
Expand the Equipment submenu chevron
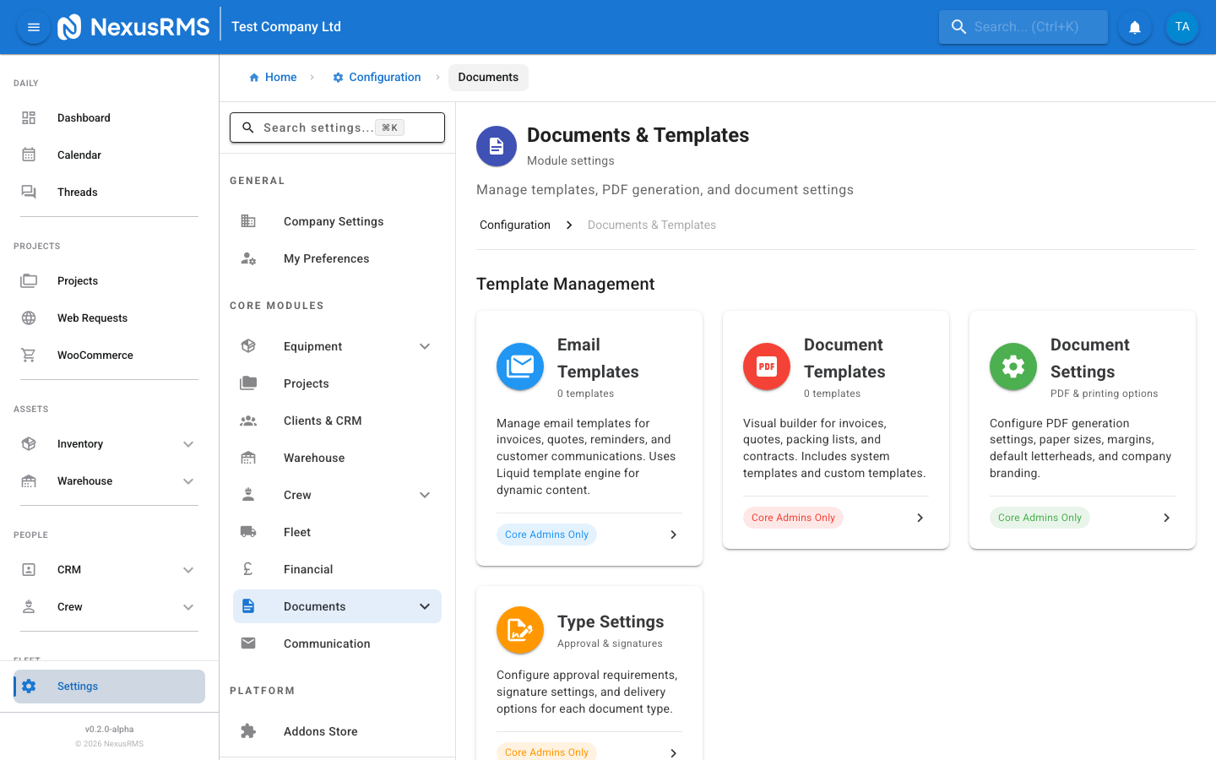pyautogui.click(x=424, y=346)
